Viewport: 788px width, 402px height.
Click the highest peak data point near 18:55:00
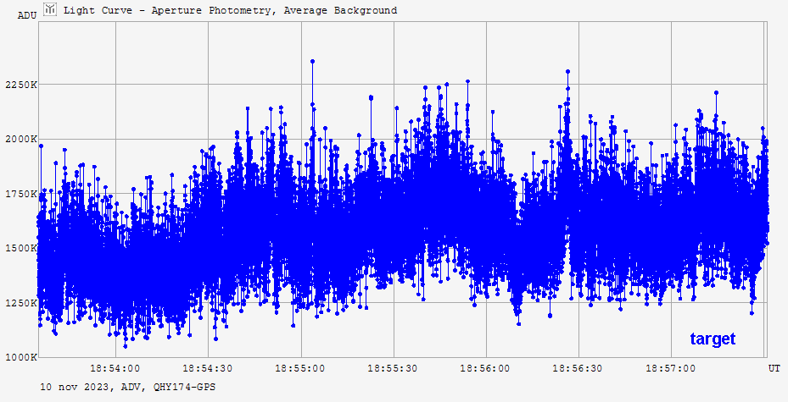coord(313,61)
